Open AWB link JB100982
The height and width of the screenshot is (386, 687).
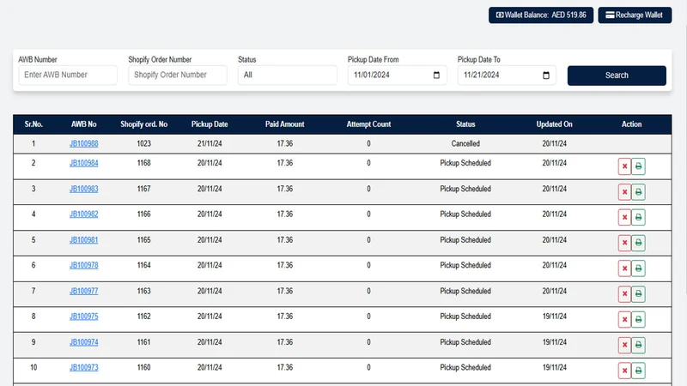[83, 214]
